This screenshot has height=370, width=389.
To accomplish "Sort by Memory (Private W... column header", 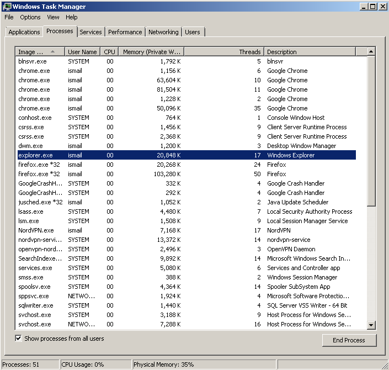I will point(151,52).
